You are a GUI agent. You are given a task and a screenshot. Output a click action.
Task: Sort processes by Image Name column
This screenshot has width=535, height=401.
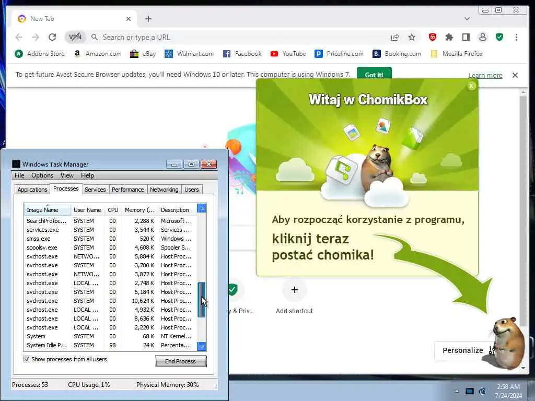[47, 210]
